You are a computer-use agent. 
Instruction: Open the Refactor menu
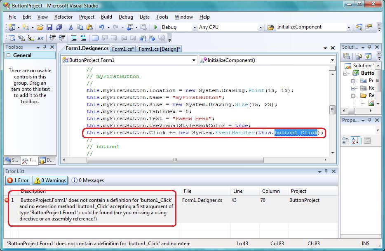[63, 17]
